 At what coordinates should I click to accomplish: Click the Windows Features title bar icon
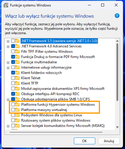pyautogui.click(x=6, y=5)
